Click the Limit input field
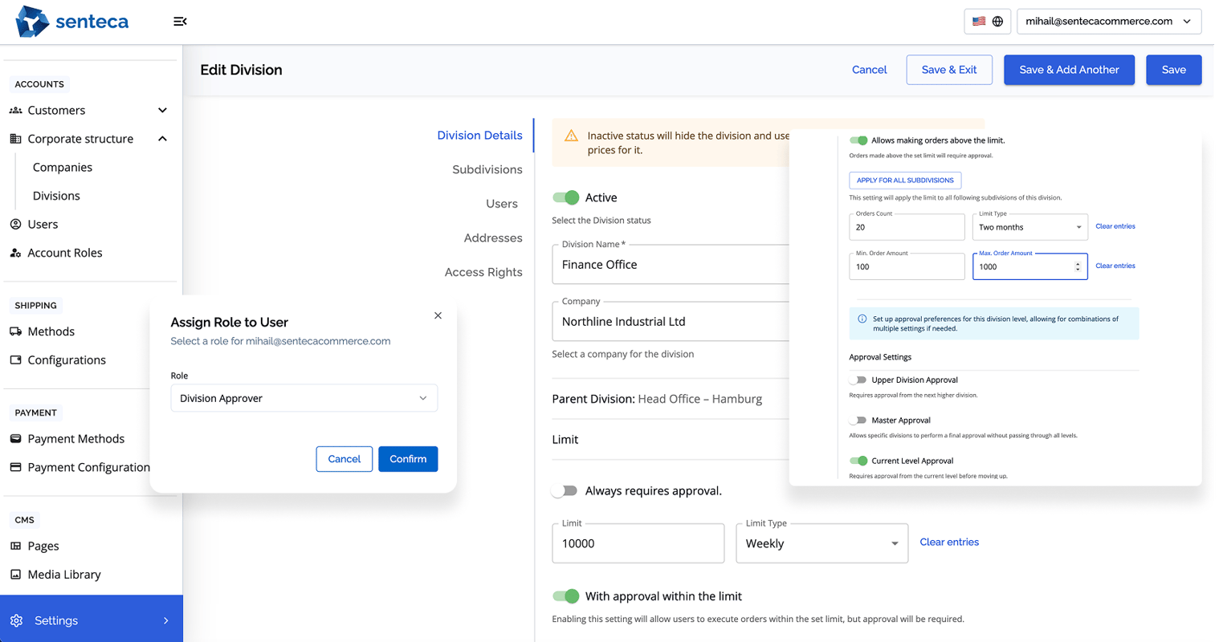1219x642 pixels. 638,543
